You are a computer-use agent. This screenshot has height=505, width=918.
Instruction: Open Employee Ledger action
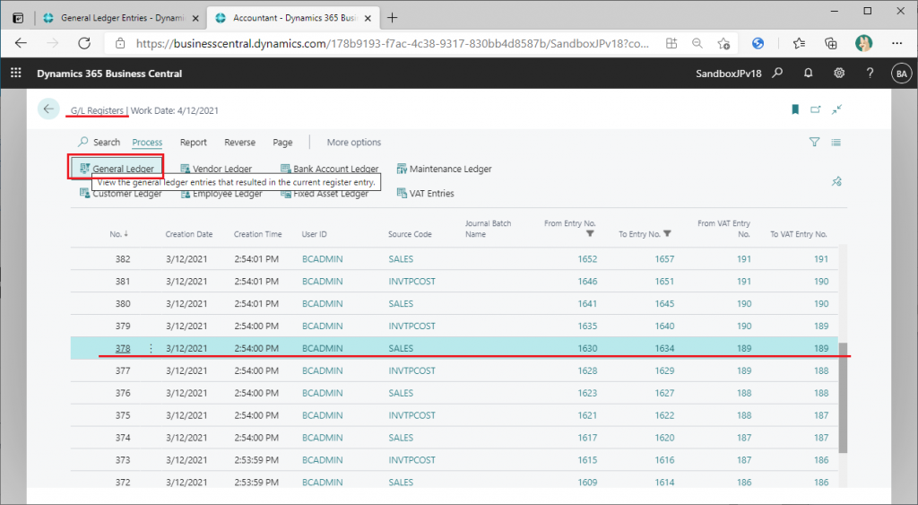pyautogui.click(x=221, y=194)
